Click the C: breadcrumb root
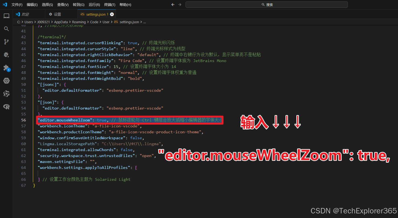Image resolution: width=398 pixels, height=218 pixels. [x=19, y=22]
